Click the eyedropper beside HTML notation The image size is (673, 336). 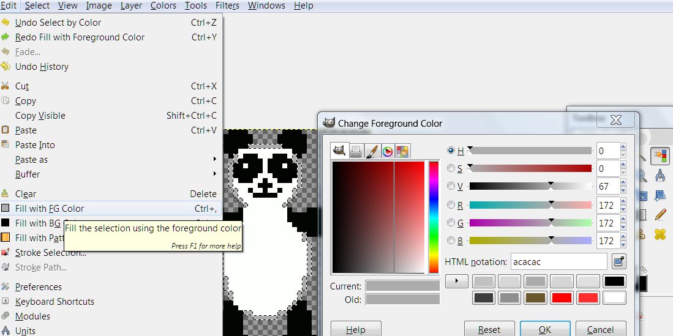[x=618, y=262]
